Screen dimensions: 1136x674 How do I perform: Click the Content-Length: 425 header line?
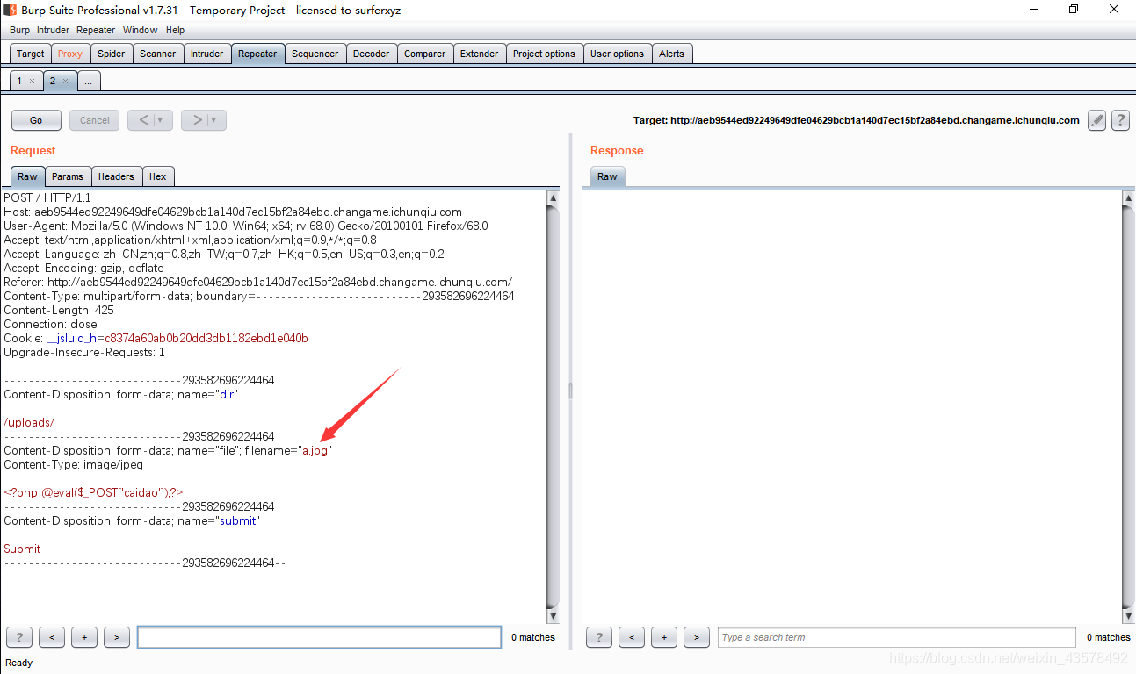[x=59, y=310]
